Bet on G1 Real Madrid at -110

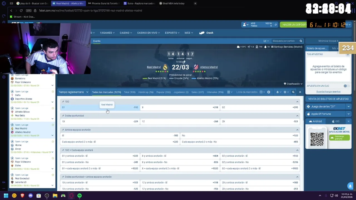[100, 107]
